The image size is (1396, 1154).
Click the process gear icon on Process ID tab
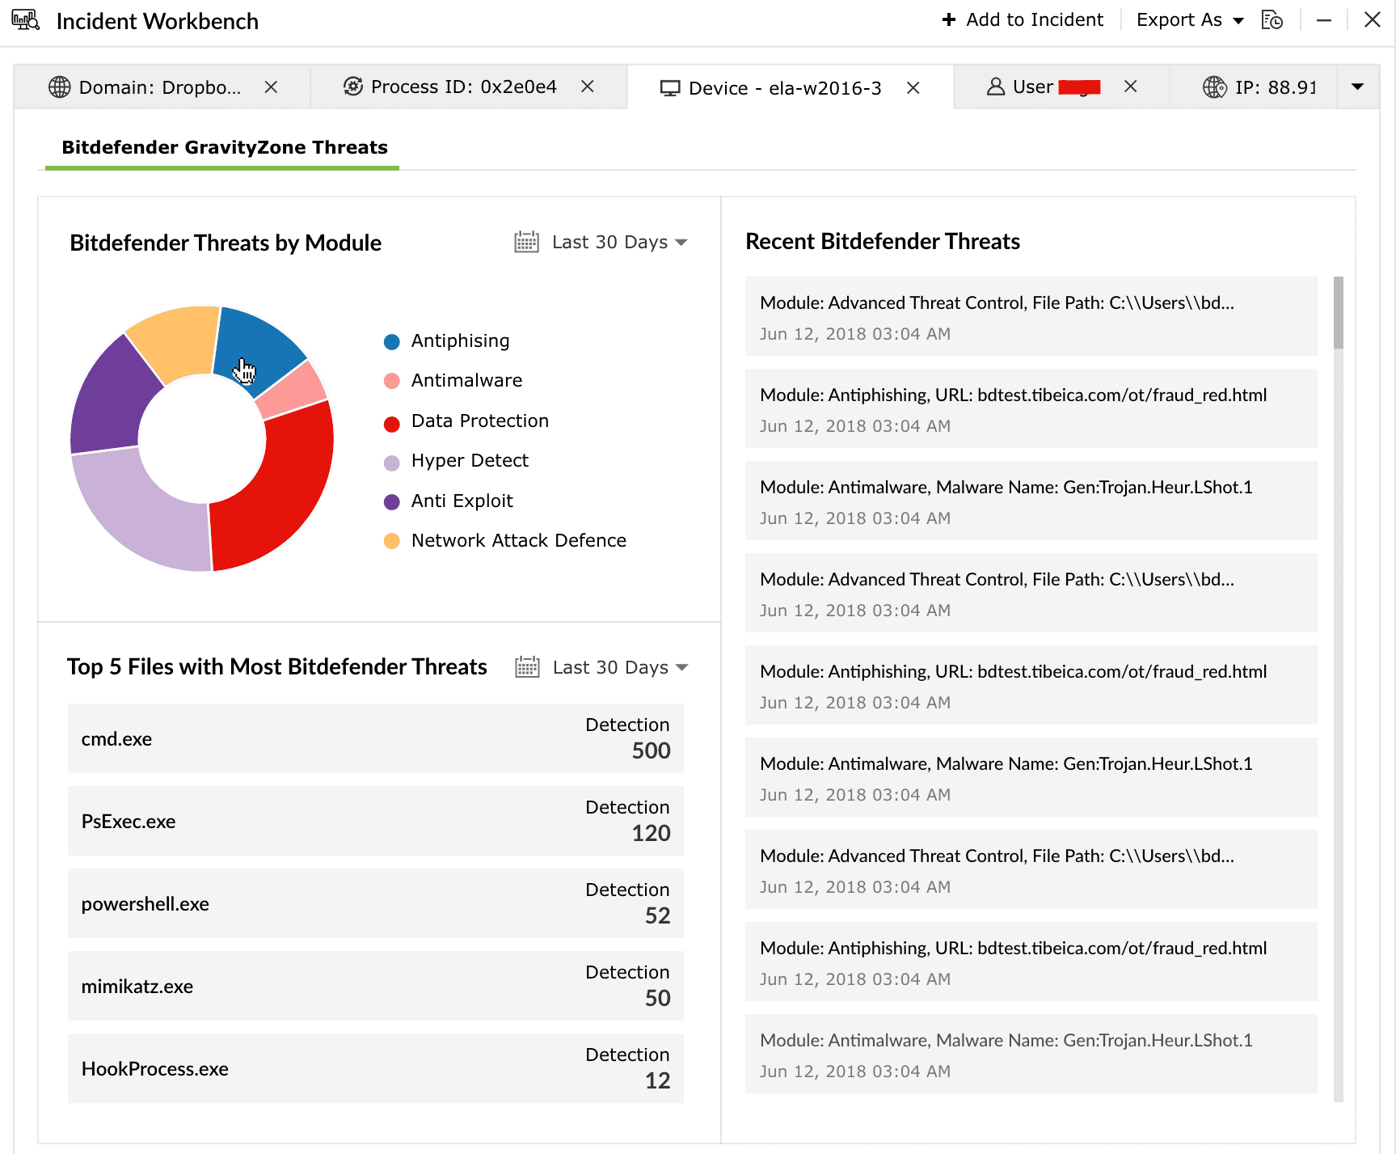pos(353,87)
